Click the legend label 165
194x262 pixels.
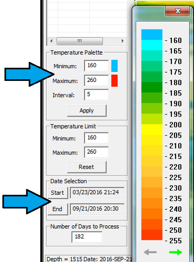point(176,51)
